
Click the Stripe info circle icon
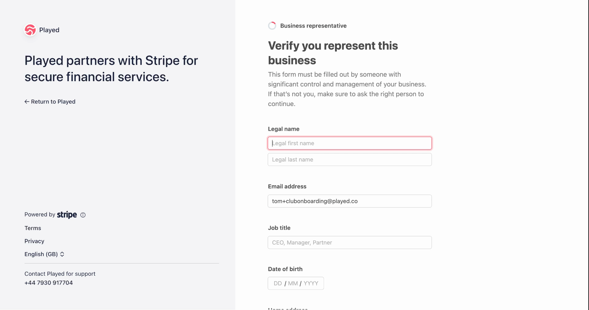(83, 215)
